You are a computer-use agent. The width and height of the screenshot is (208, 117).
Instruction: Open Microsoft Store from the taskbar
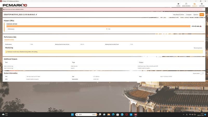(x=118, y=114)
